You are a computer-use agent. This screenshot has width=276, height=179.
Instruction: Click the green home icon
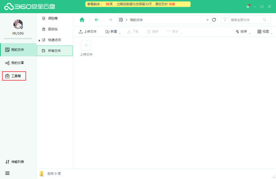(x=82, y=20)
